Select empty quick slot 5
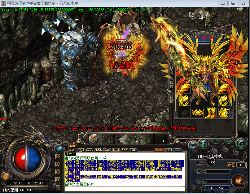250x194 pixels. [x=147, y=139]
